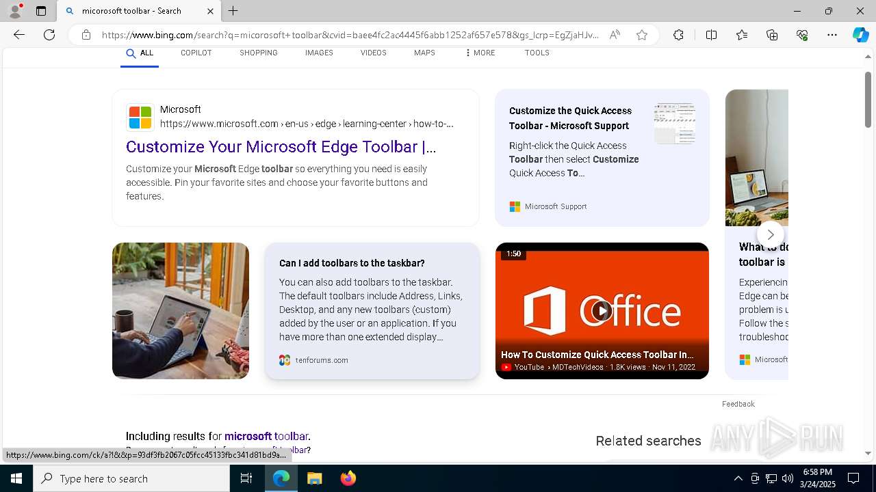The width and height of the screenshot is (876, 492).
Task: Open the Quick Access Toolbar screenshot thumbnail
Action: coord(675,124)
